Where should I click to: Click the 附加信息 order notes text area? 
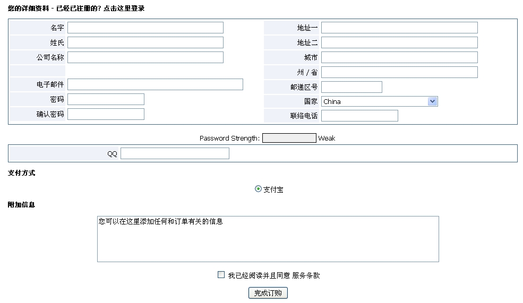click(x=268, y=239)
